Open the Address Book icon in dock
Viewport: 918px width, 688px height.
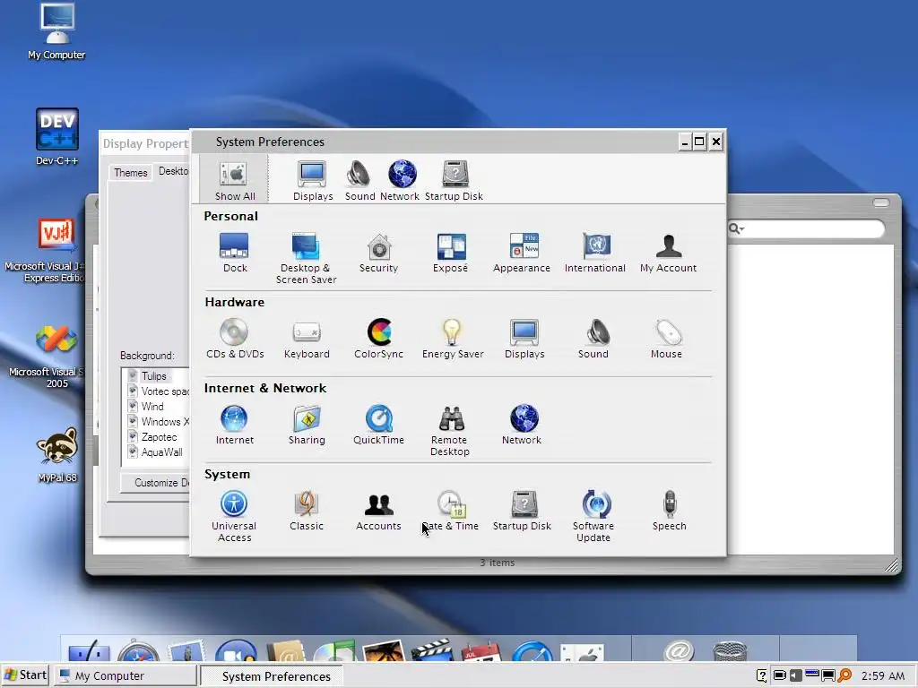pos(285,650)
